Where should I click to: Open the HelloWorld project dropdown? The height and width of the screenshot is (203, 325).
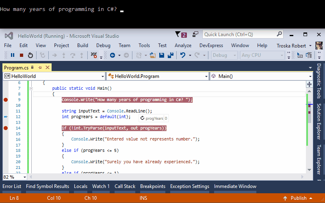point(102,76)
